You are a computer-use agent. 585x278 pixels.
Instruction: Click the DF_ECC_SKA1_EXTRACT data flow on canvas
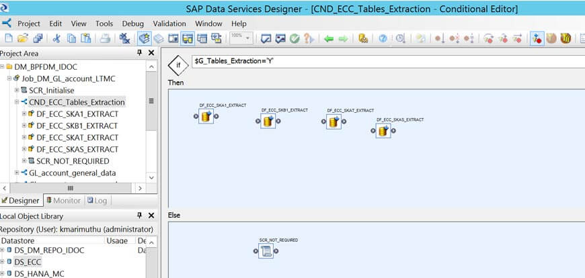pos(206,117)
